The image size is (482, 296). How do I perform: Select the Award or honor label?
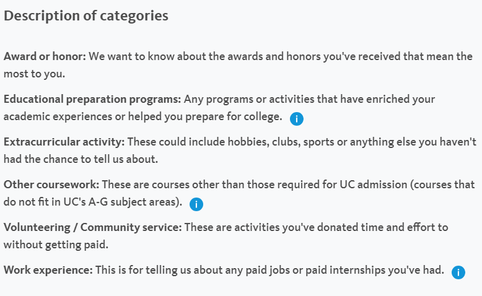[45, 56]
